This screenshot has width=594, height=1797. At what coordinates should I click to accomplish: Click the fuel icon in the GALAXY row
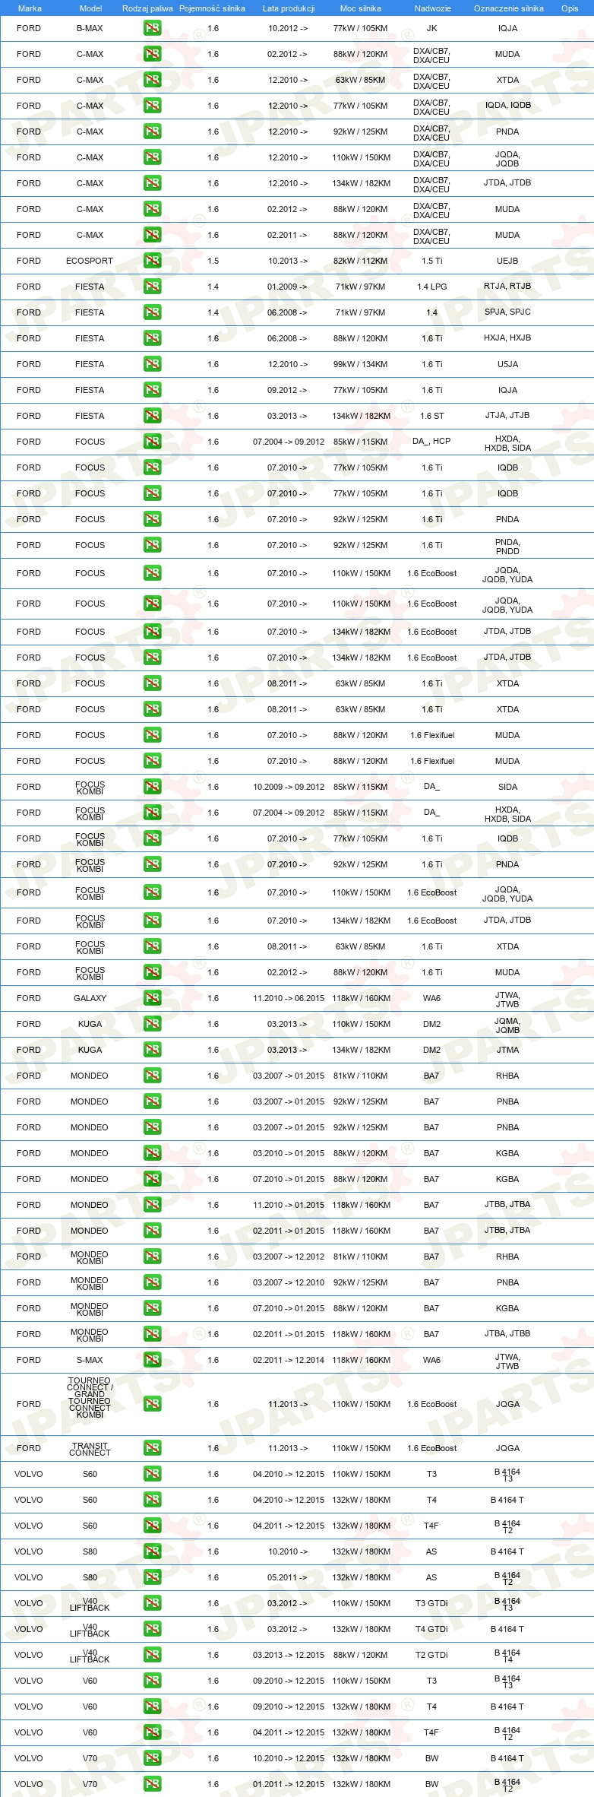[153, 998]
